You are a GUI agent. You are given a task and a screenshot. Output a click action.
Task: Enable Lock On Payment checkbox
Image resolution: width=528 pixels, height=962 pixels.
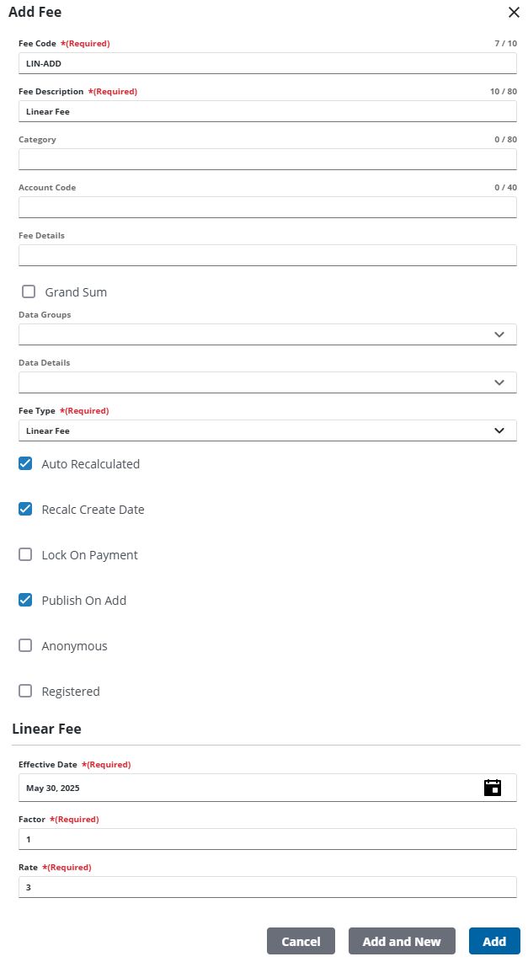pos(25,554)
